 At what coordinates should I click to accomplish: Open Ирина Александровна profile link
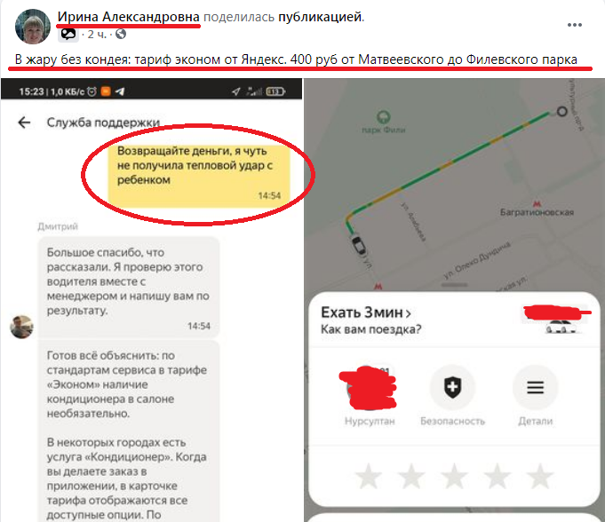click(128, 17)
